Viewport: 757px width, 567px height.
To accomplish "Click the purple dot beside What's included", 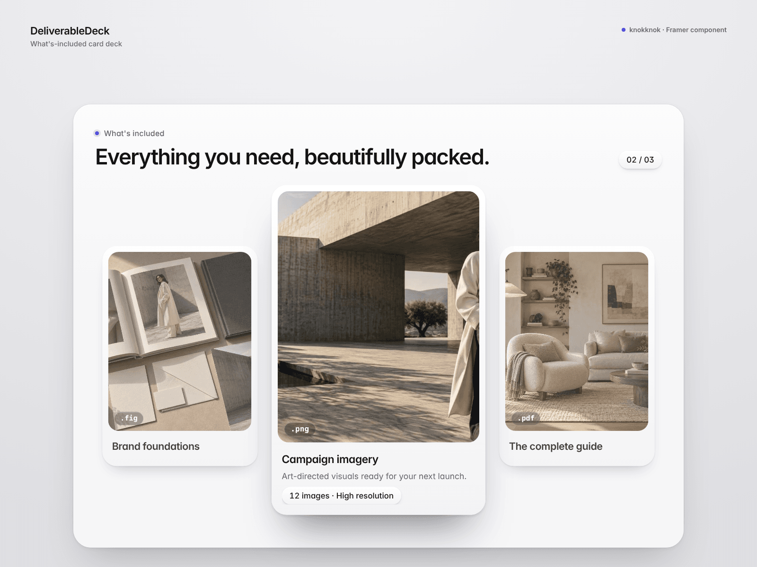I will 97,133.
